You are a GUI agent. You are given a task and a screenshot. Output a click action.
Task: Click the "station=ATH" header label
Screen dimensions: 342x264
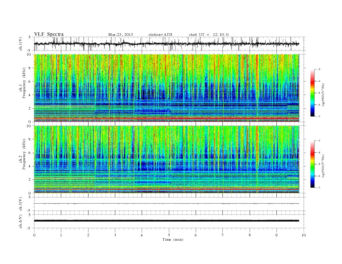coord(160,35)
